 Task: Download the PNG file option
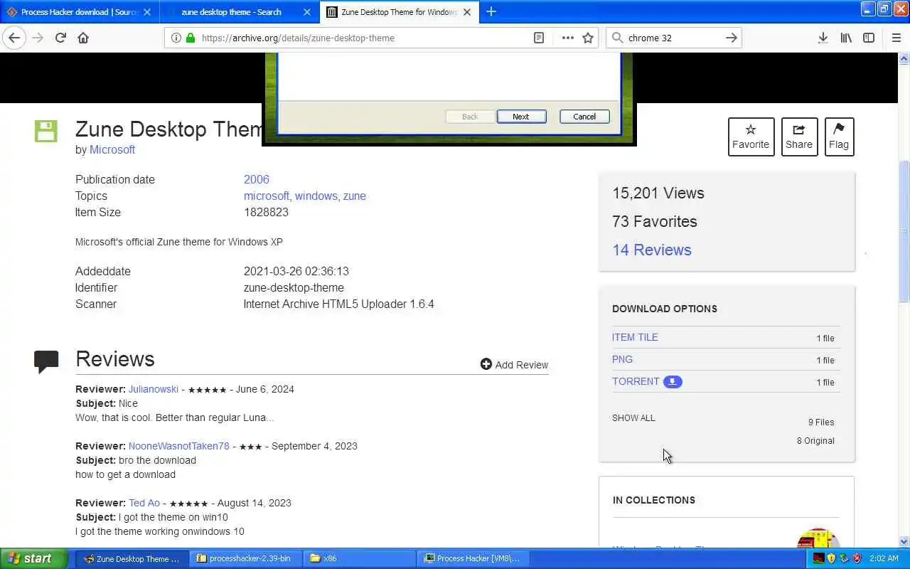[622, 359]
